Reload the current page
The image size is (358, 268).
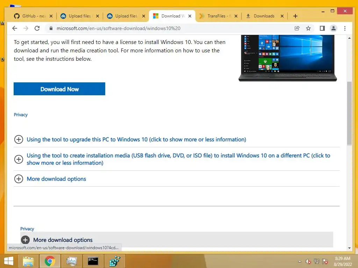coord(37,28)
